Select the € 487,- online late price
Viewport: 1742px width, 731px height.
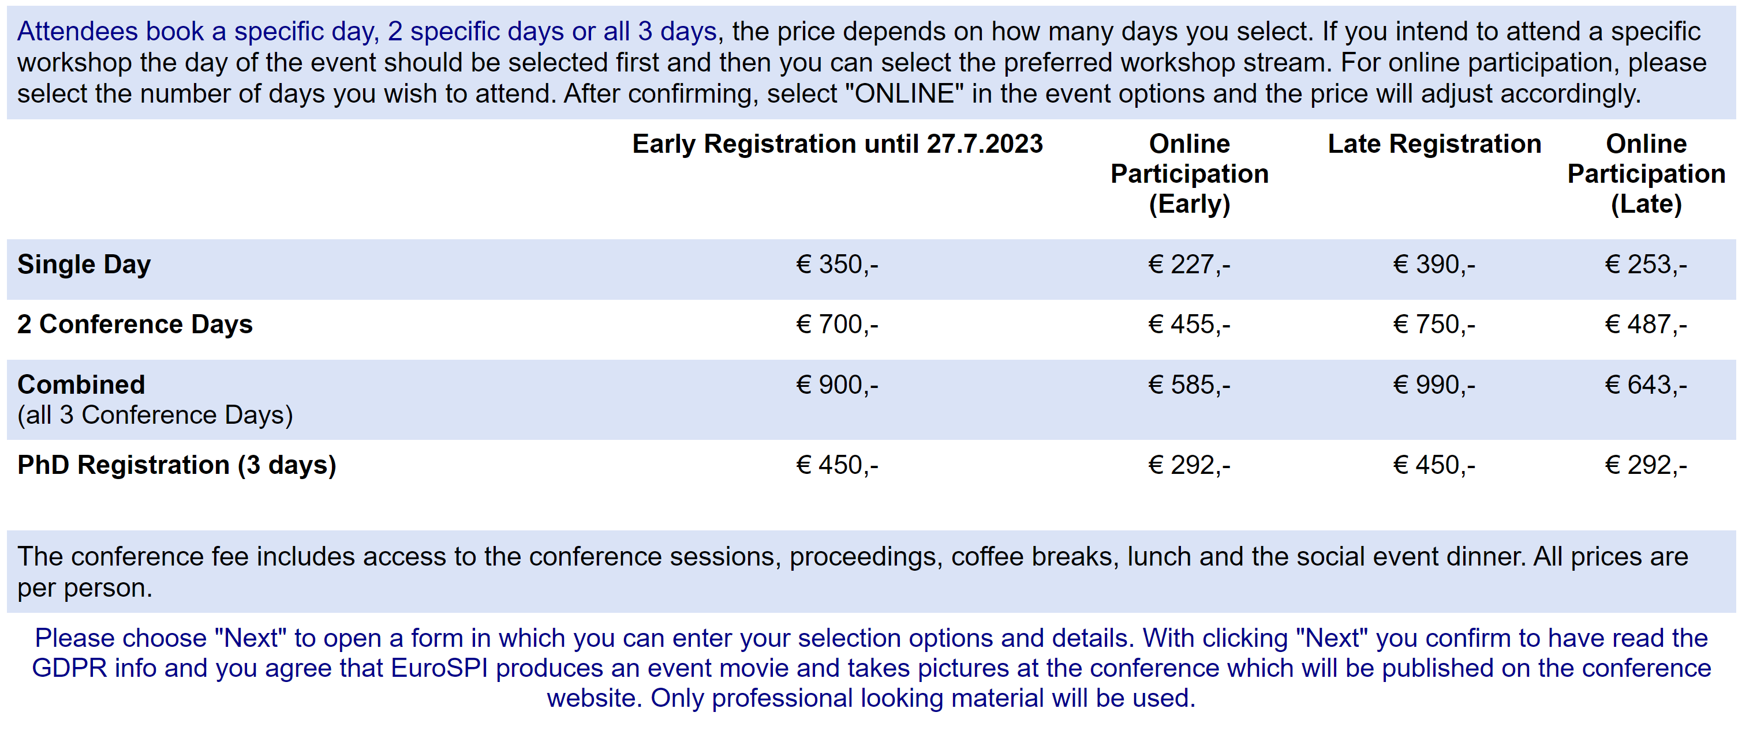coord(1646,325)
